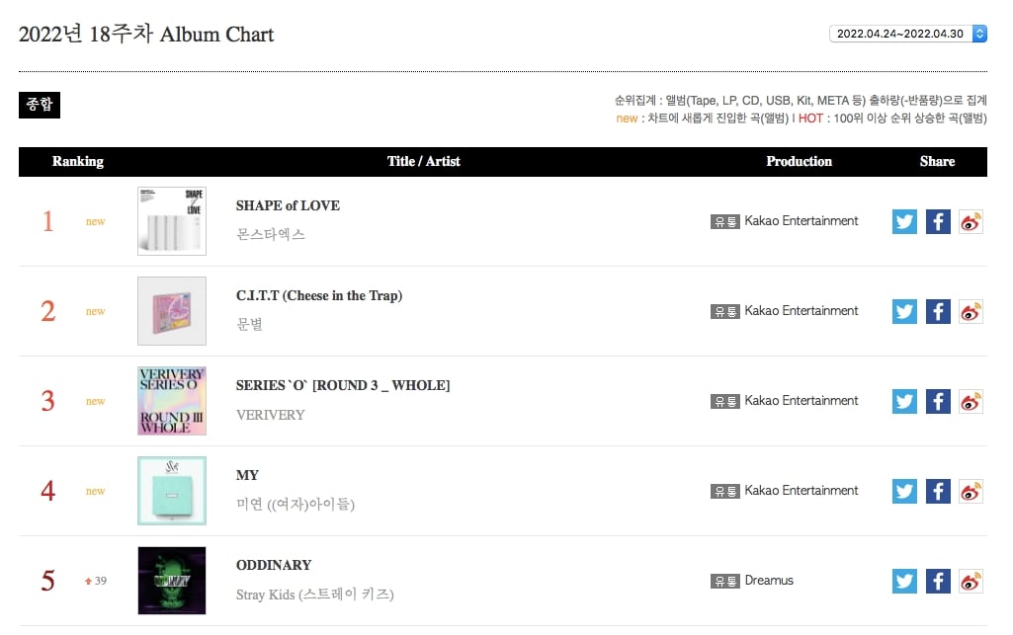Open the ODDINARY album title link
Image resolution: width=1013 pixels, height=635 pixels.
click(x=274, y=565)
